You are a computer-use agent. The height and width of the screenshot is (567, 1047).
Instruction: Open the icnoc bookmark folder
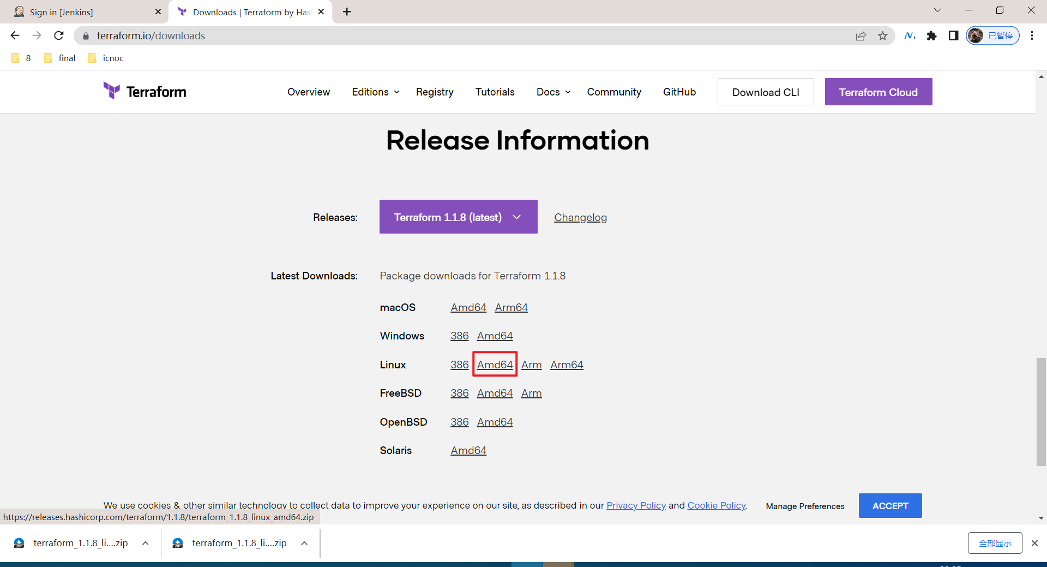click(x=106, y=58)
